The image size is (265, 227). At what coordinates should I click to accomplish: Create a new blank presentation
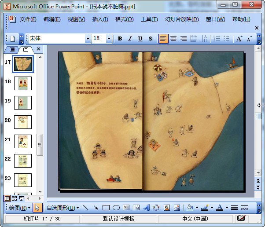13,39
